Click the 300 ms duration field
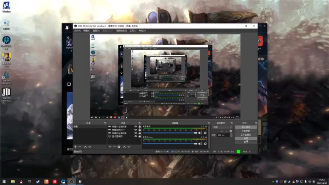The image size is (329, 185). click(x=223, y=135)
